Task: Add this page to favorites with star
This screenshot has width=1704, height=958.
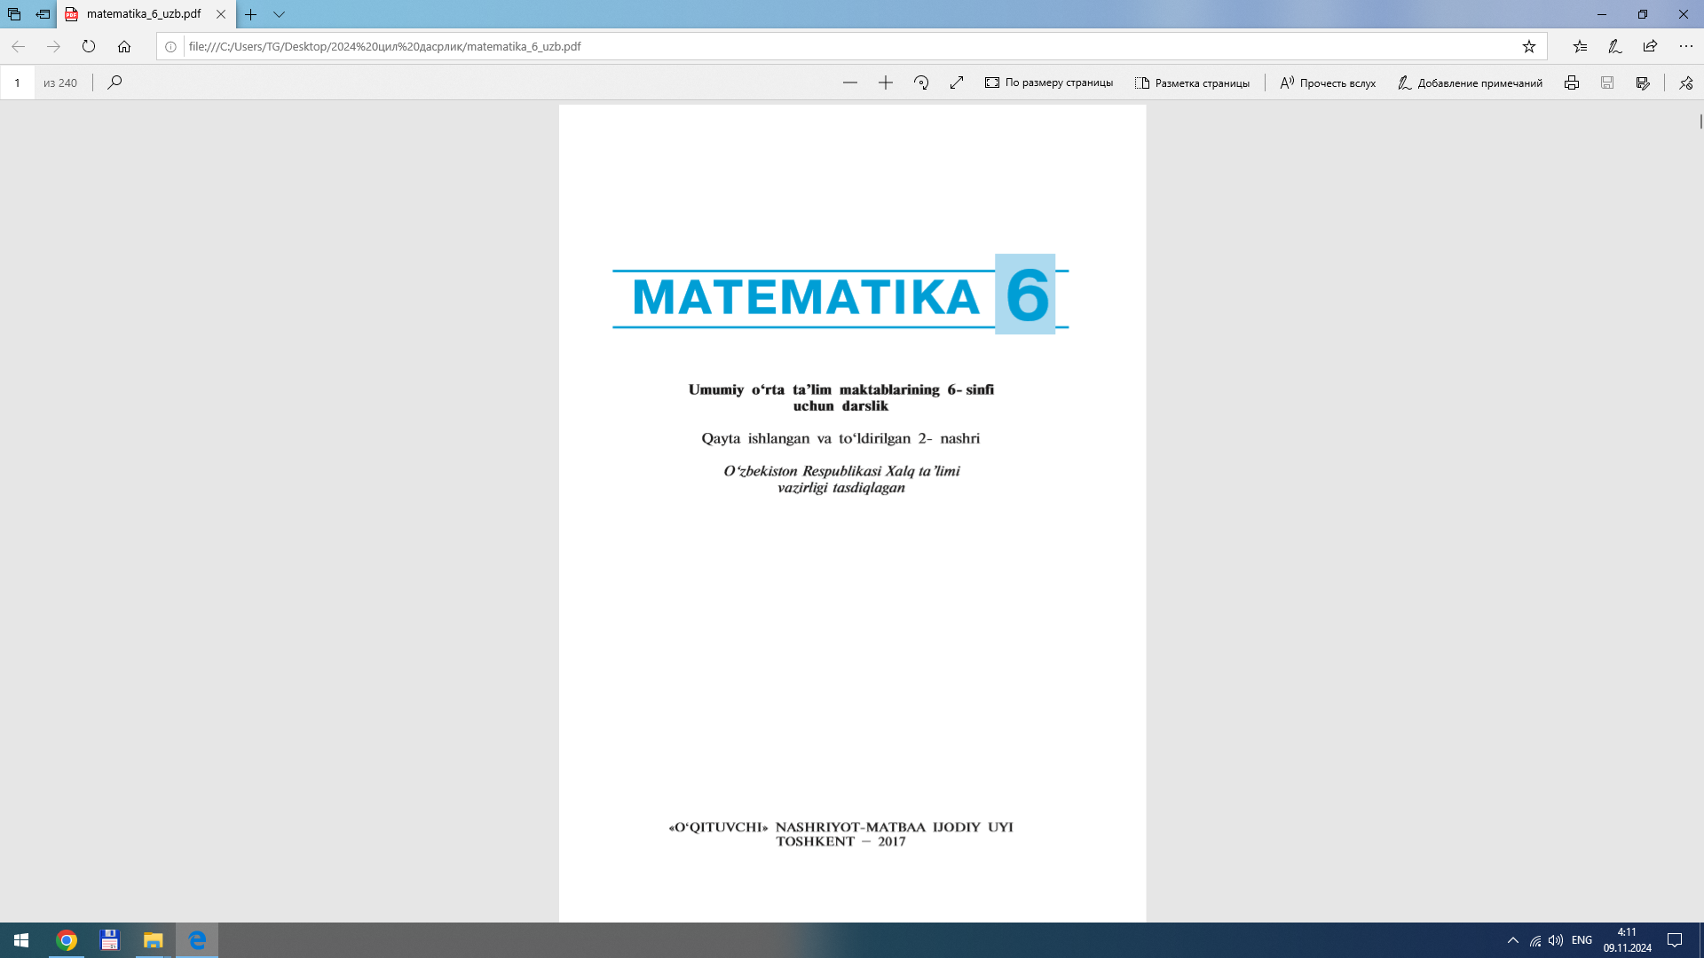Action: [1528, 47]
